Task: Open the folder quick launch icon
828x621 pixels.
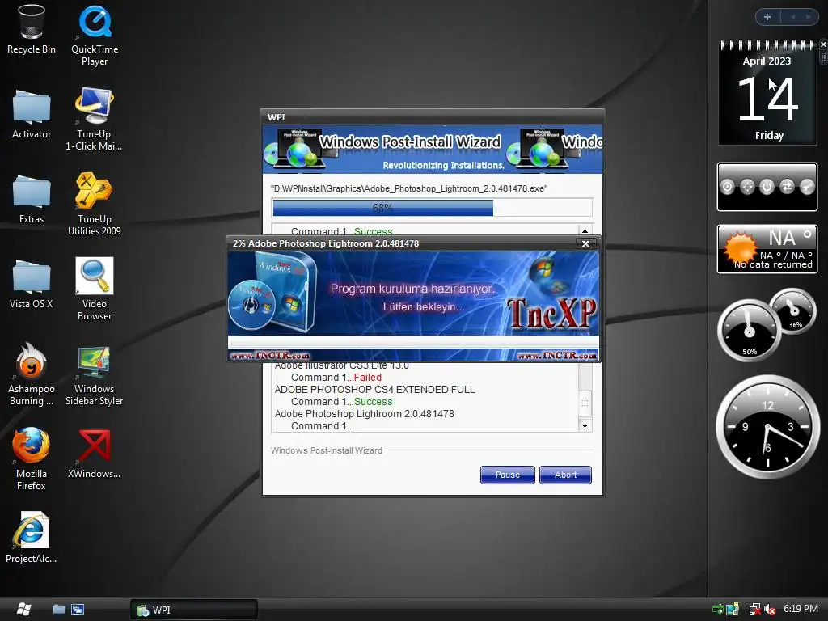Action: point(58,609)
